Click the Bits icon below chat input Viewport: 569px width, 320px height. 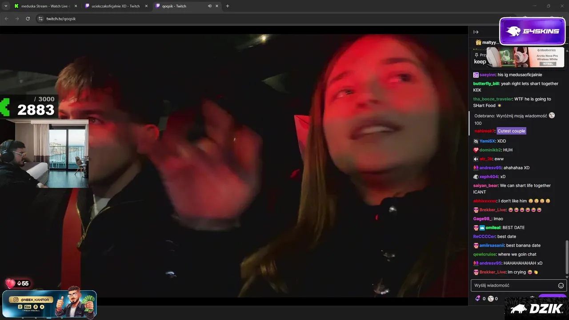[x=478, y=299]
